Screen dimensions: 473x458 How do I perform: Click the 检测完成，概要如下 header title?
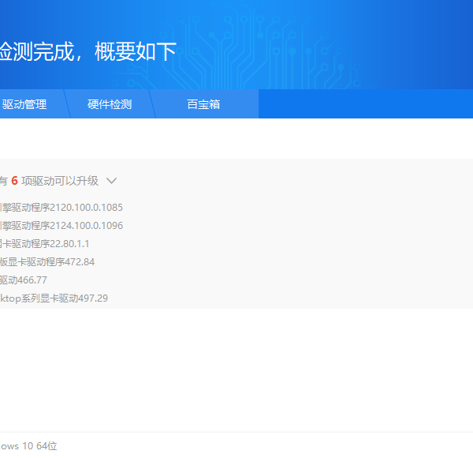point(88,52)
